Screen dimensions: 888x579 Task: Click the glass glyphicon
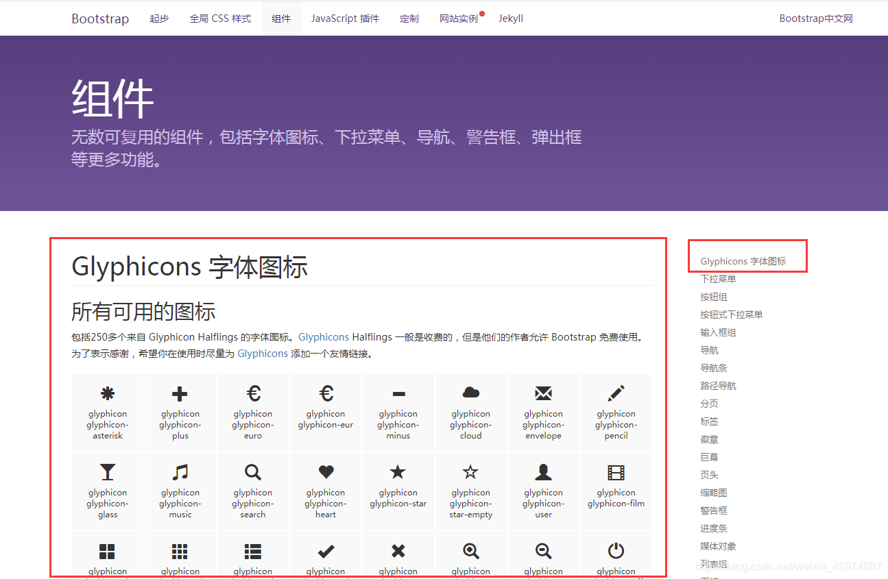(x=108, y=471)
